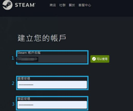Click the checkmark icon in 可以使用 badge
Screen dimensions: 133x111
coord(94,59)
